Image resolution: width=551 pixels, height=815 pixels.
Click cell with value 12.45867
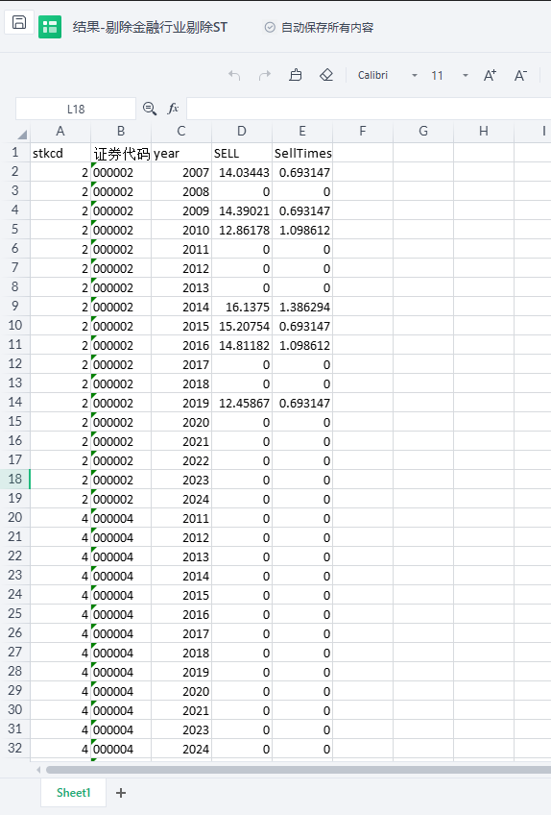coord(242,403)
